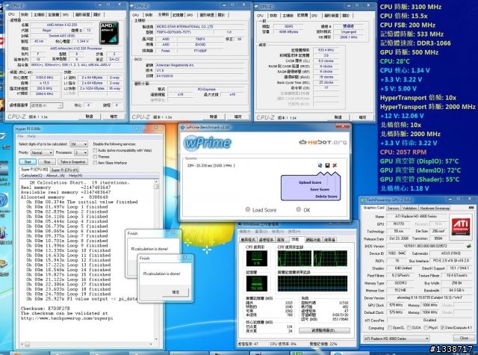Viewport: 478px width, 355px height.
Task: Open the Calculate(C) menu
Action: [x=31, y=176]
